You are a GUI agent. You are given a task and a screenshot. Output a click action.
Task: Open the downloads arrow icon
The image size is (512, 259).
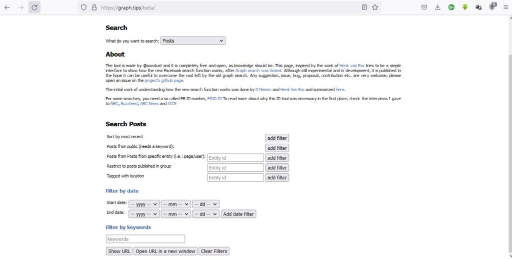click(437, 8)
